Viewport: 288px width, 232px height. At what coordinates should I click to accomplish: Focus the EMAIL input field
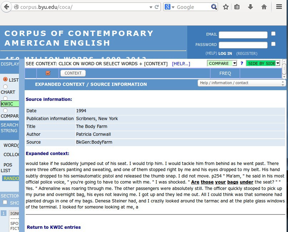[243, 35]
